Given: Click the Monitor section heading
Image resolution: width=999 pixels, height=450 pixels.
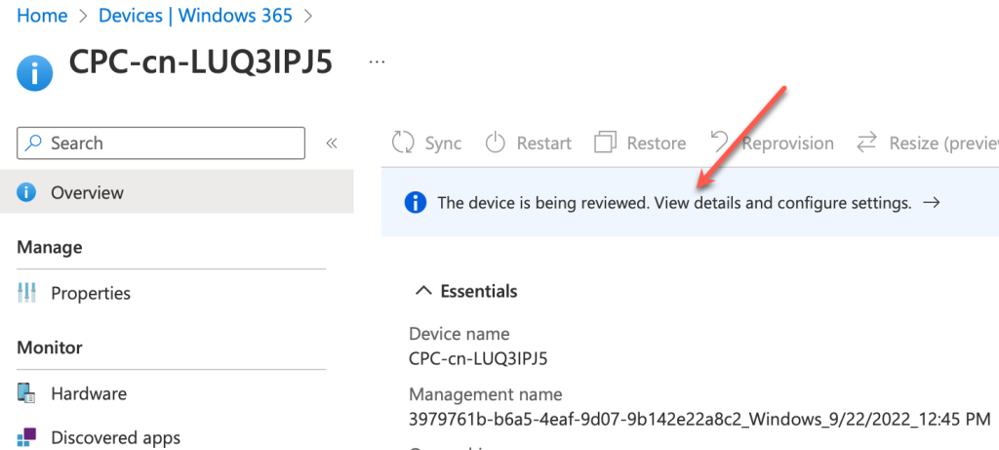Looking at the screenshot, I should tap(50, 348).
